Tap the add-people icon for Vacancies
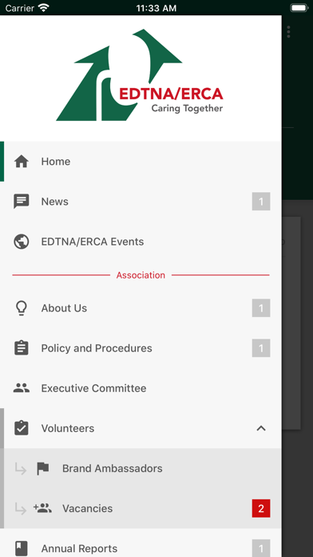The width and height of the screenshot is (313, 557). tap(42, 508)
